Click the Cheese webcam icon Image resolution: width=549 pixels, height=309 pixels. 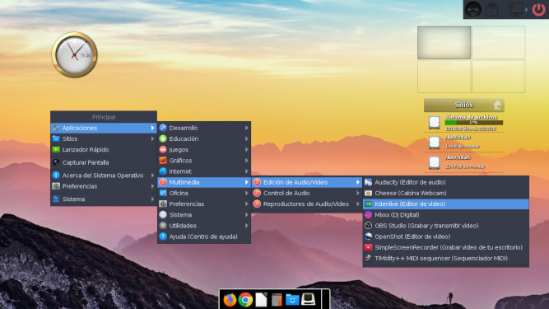tap(368, 193)
